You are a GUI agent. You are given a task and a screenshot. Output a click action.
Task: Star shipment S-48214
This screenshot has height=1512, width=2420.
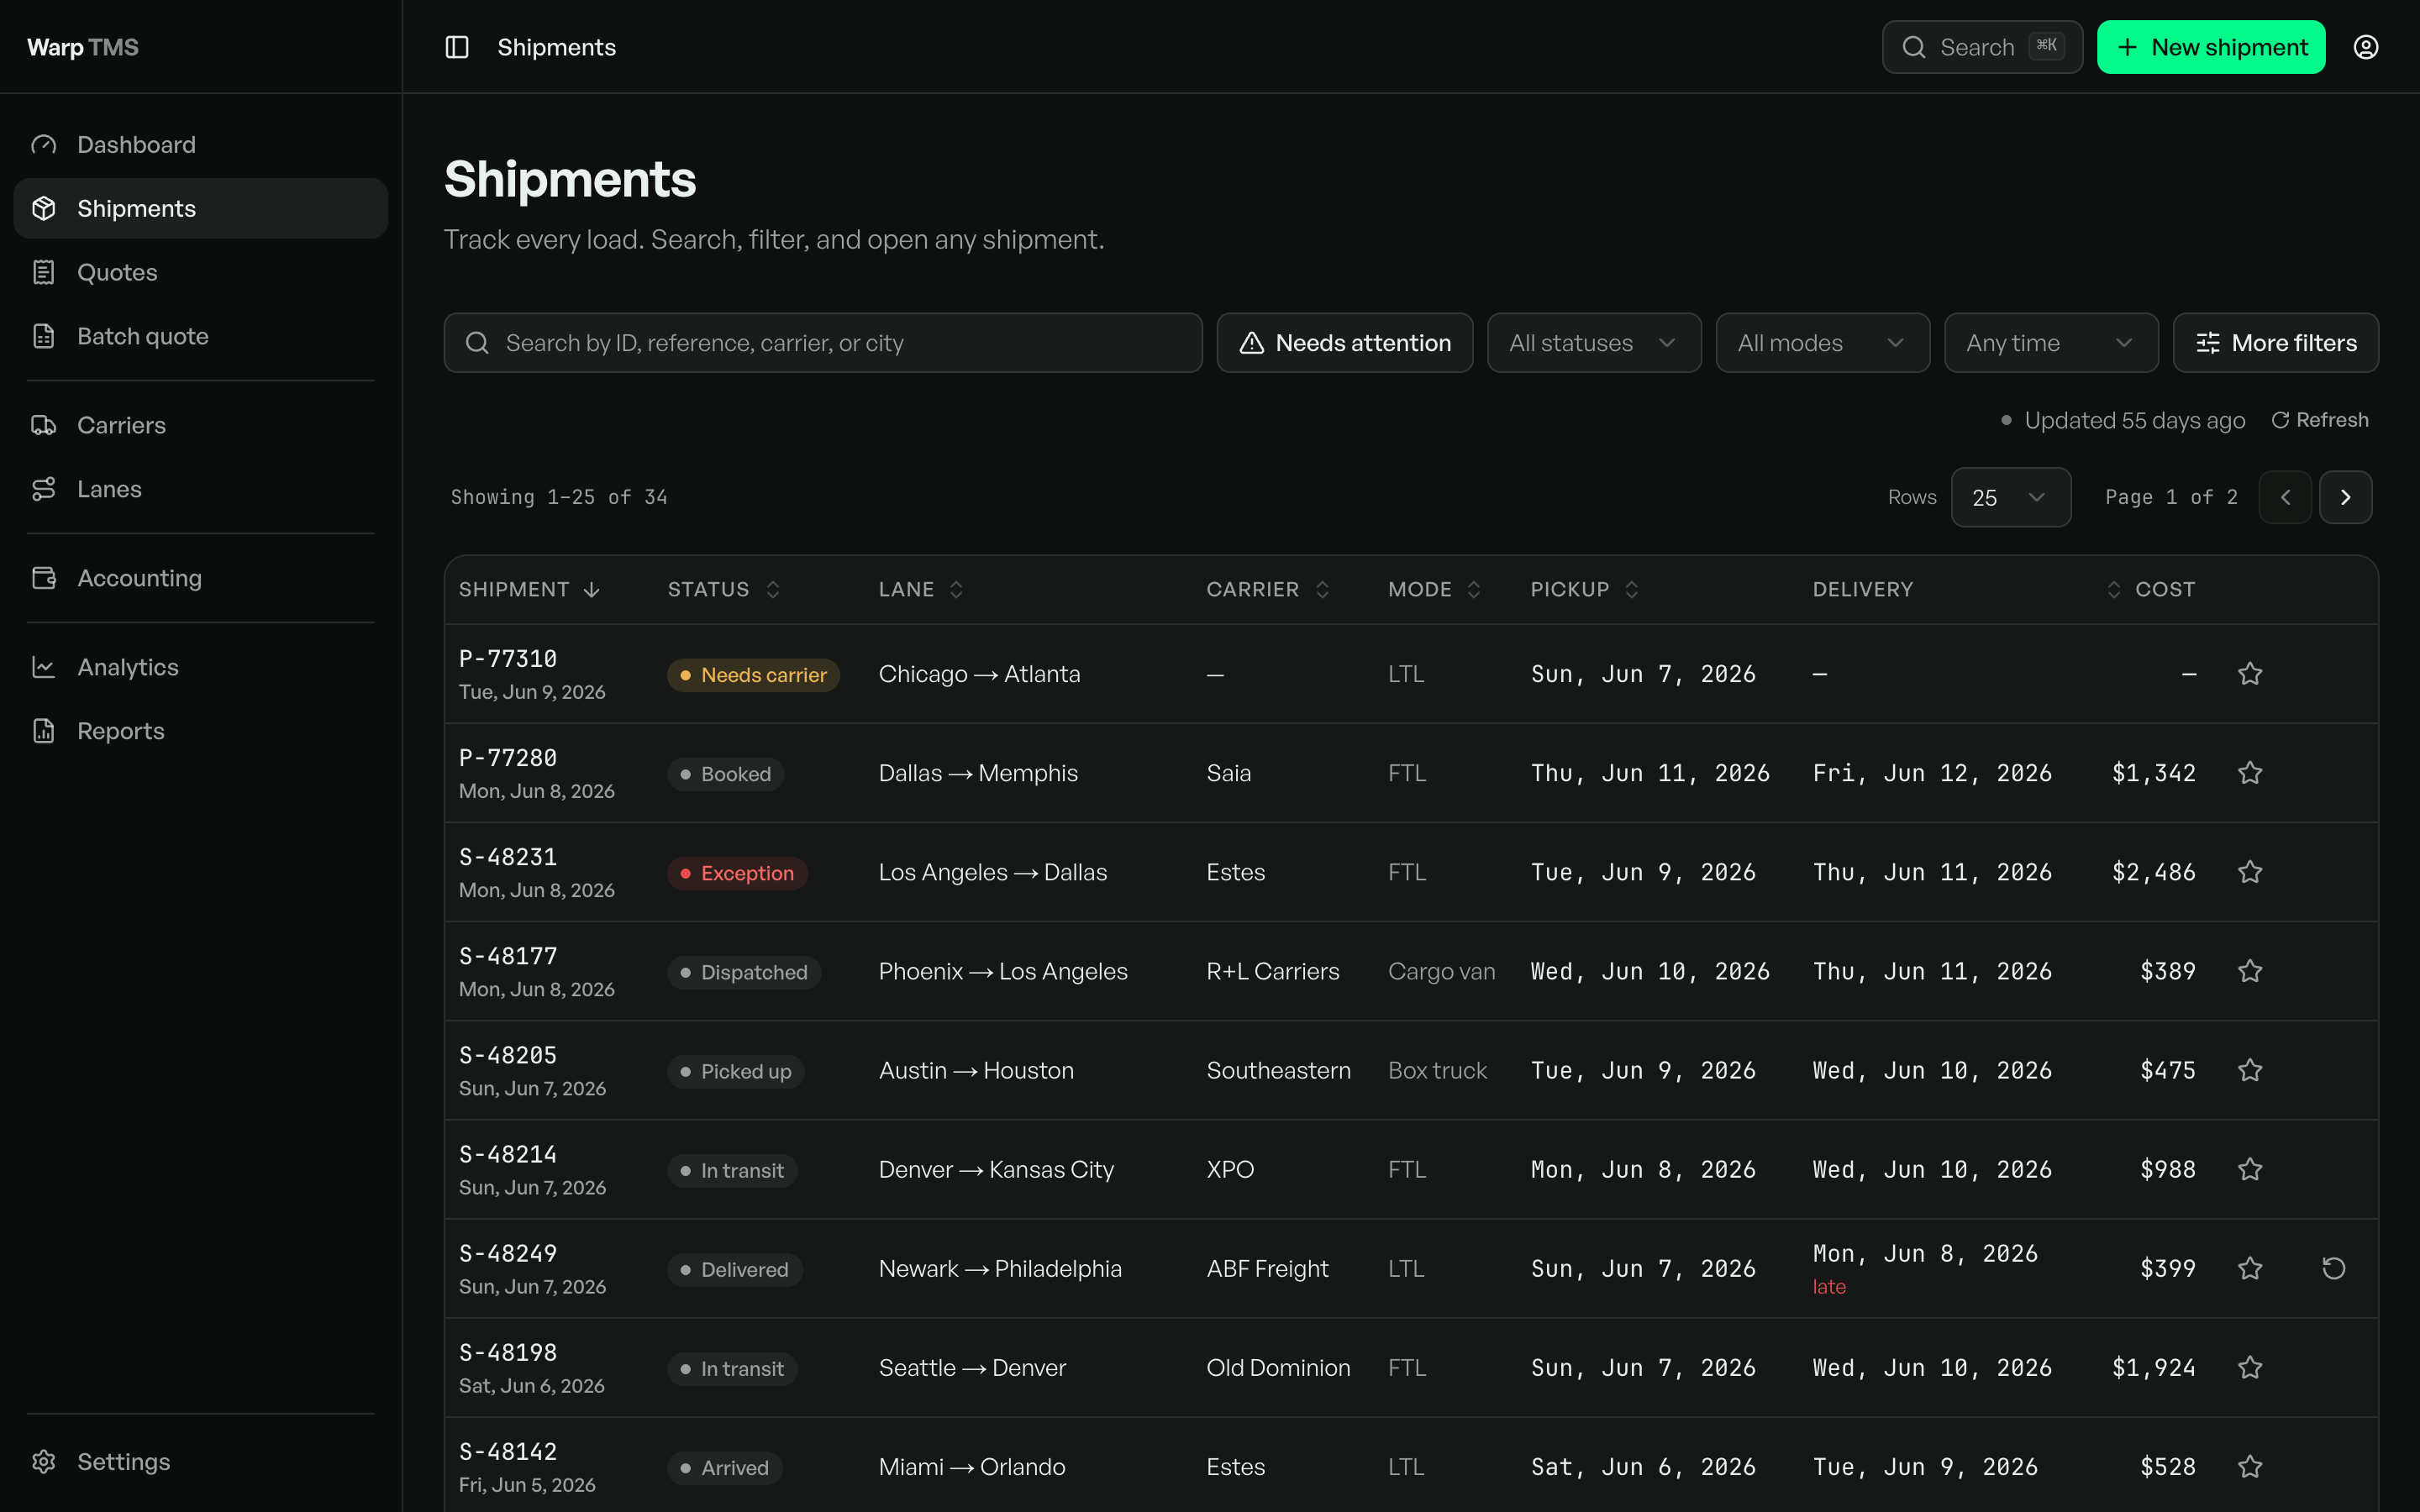pyautogui.click(x=2250, y=1169)
